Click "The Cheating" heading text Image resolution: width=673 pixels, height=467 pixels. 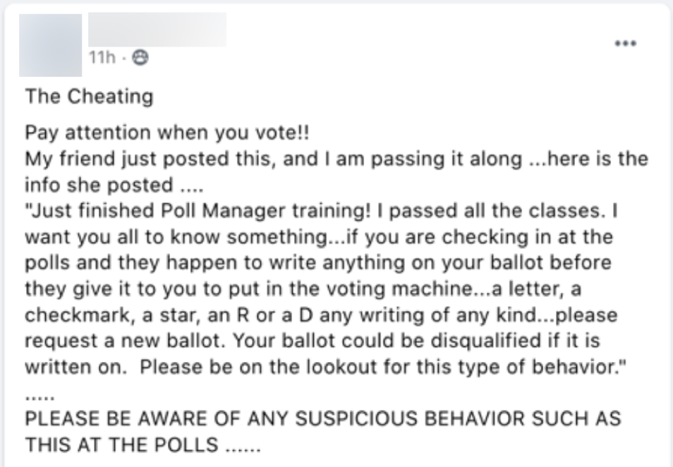click(x=90, y=96)
